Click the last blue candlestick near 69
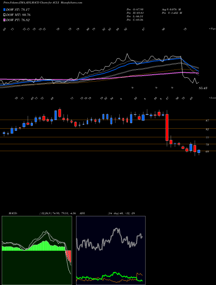The image size is (216, 285). [x=199, y=152]
